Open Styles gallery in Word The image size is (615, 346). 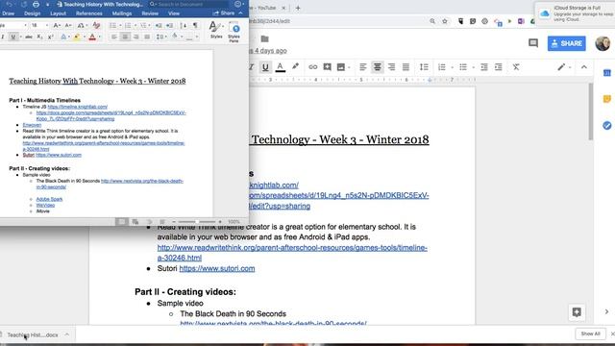(216, 30)
